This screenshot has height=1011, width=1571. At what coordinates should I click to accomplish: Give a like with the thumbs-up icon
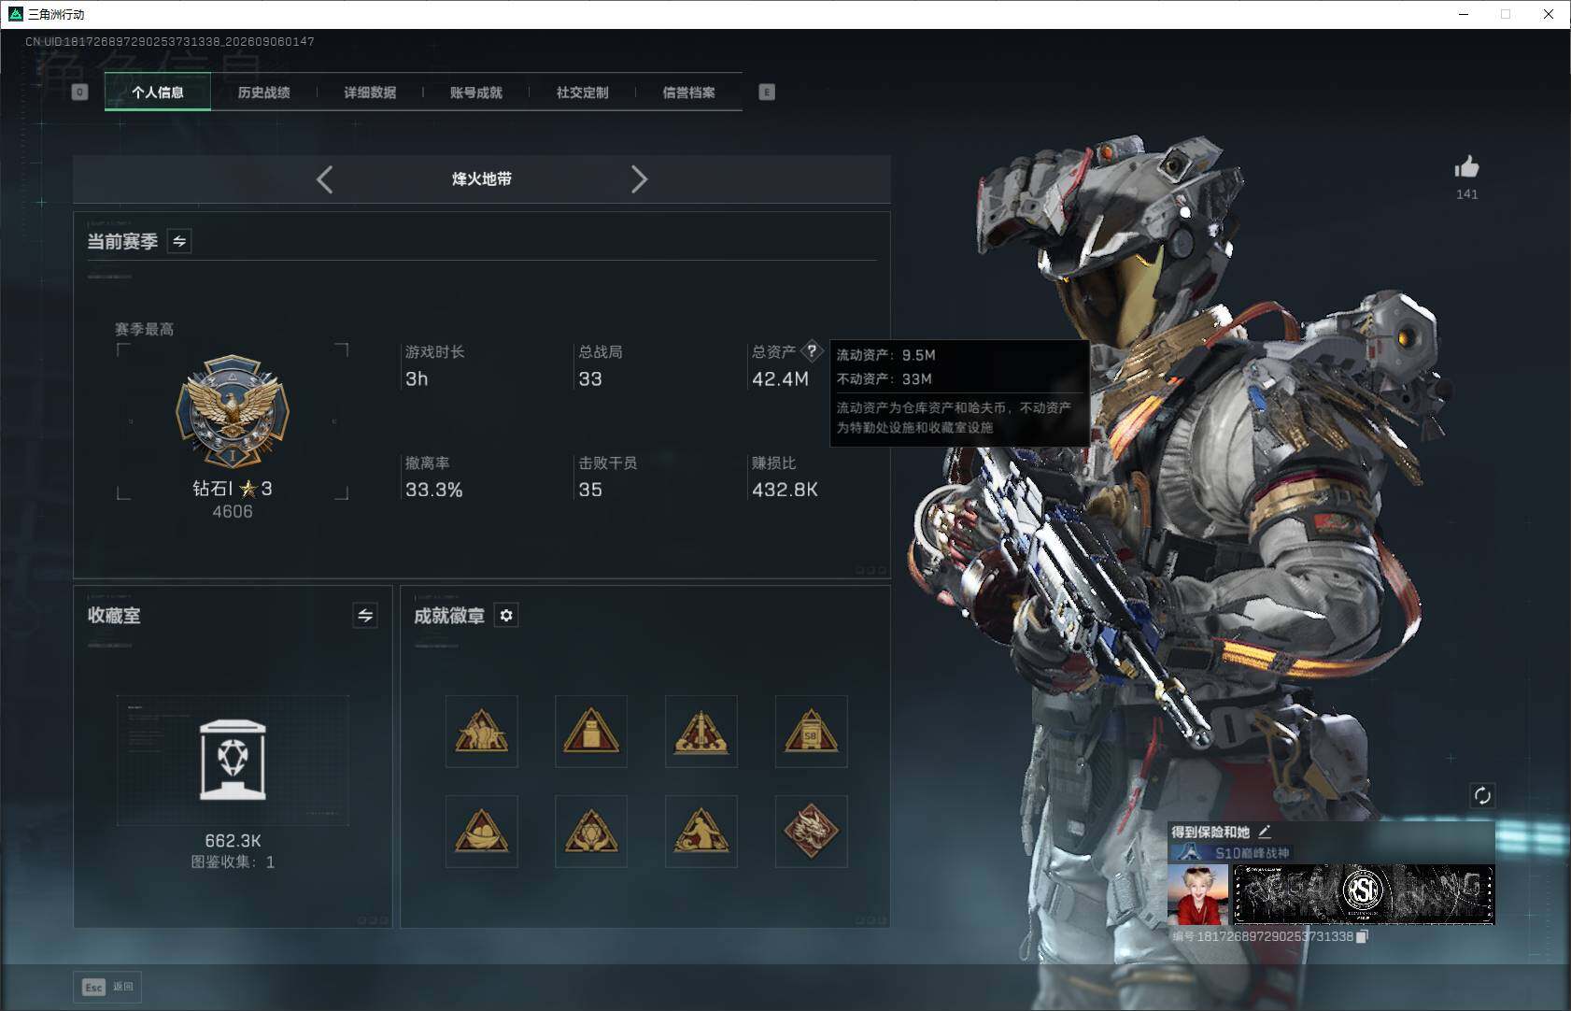(1466, 167)
